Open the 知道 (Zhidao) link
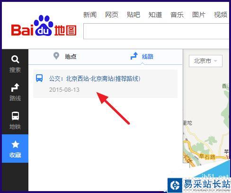 pyautogui.click(x=155, y=15)
